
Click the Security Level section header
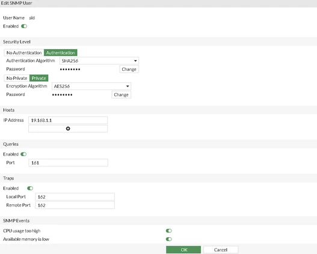[159, 42]
